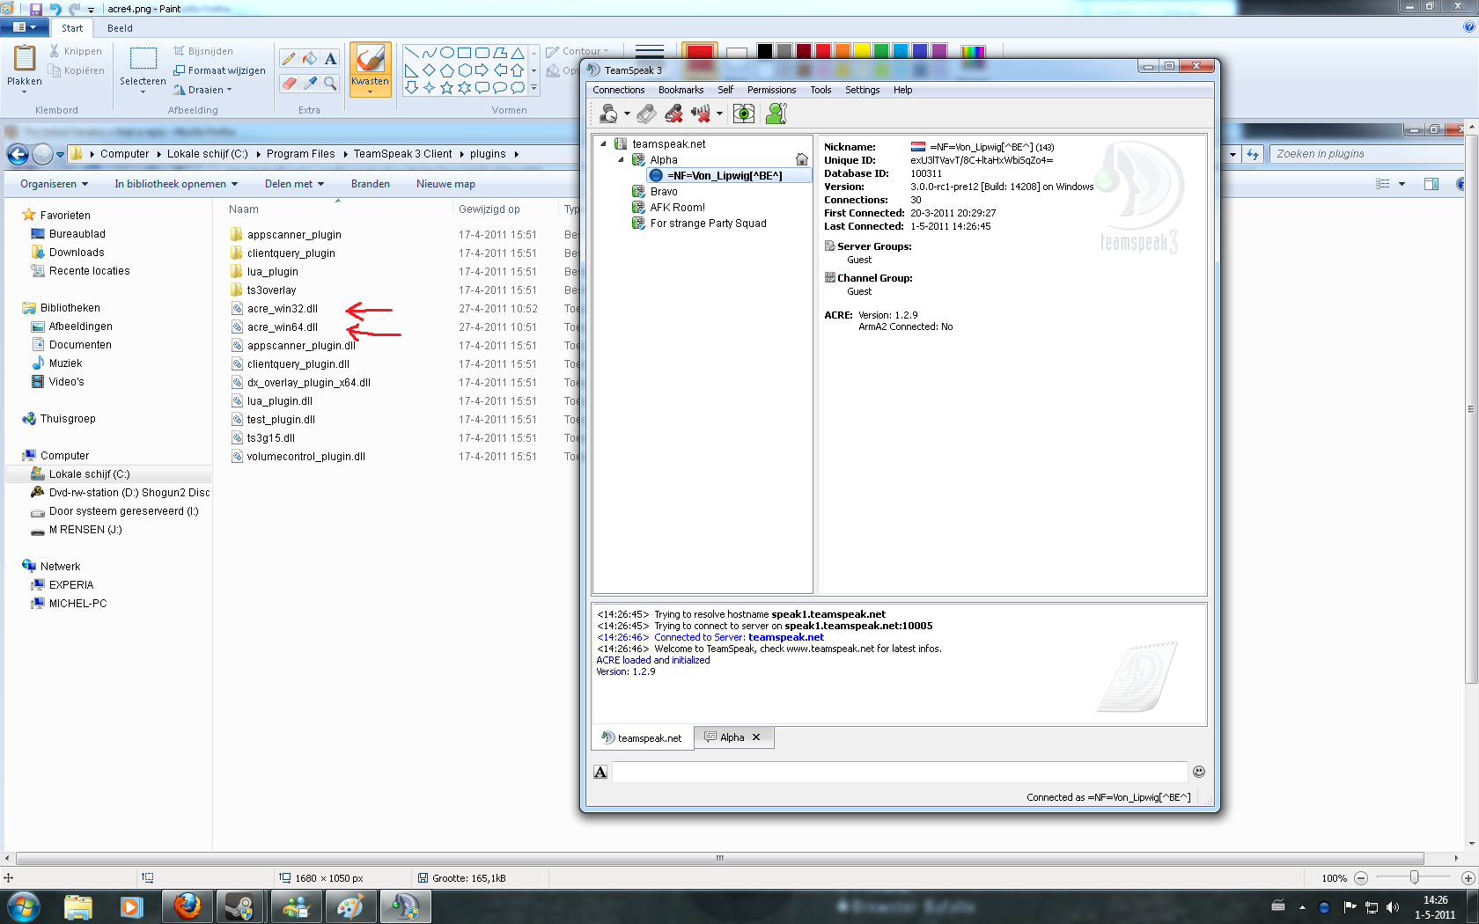Image resolution: width=1479 pixels, height=924 pixels.
Task: Open the Delen met dropdown
Action: (x=295, y=184)
